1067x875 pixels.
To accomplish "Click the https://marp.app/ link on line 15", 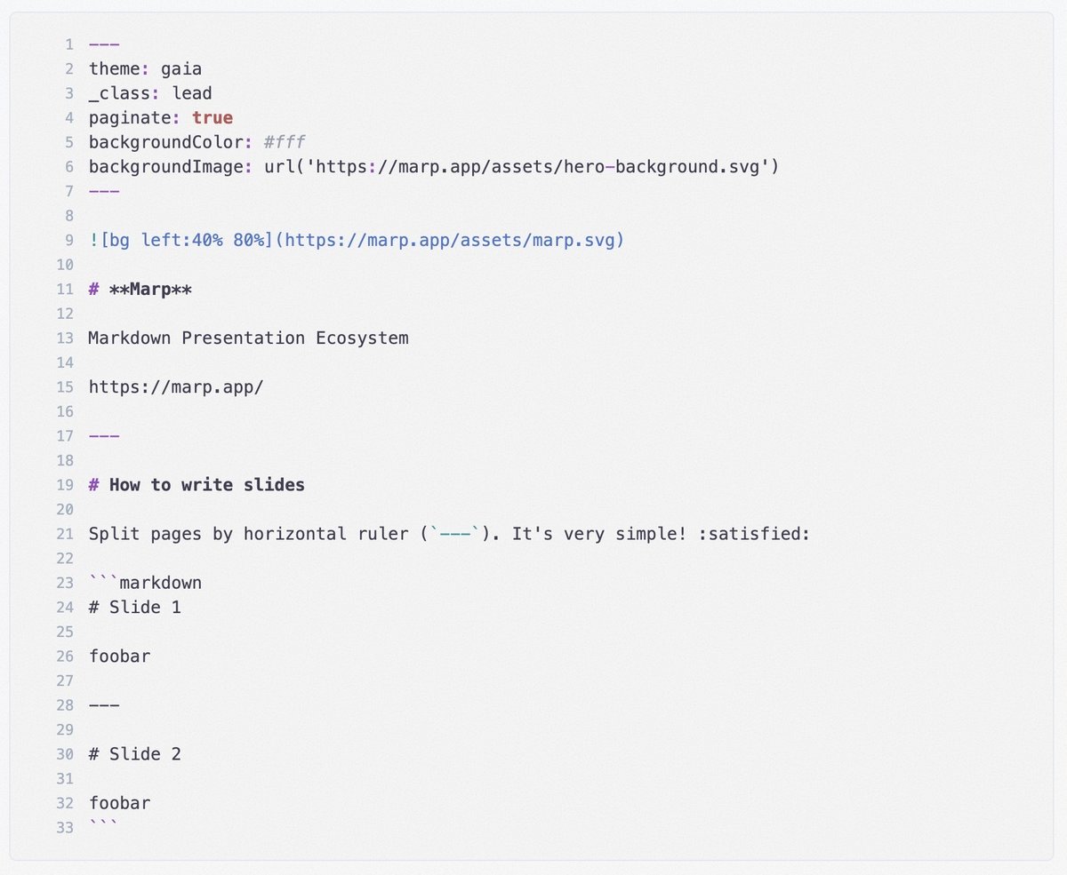I will click(x=176, y=386).
